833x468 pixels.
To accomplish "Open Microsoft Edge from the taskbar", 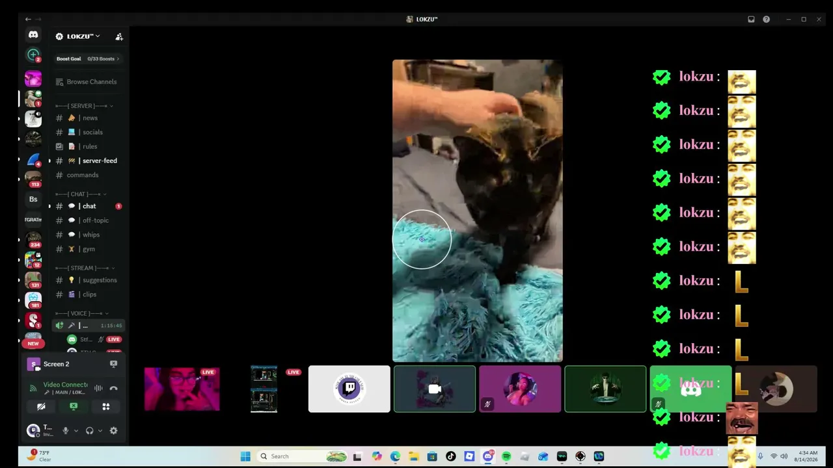I will (395, 456).
